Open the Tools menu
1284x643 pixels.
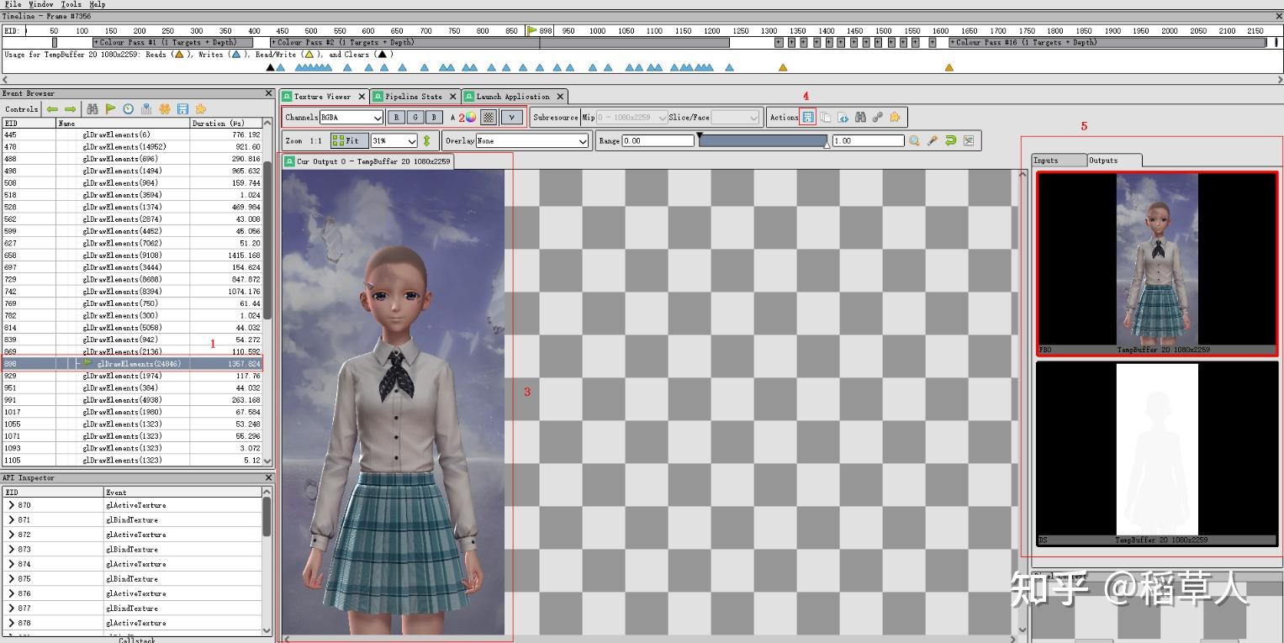(71, 4)
